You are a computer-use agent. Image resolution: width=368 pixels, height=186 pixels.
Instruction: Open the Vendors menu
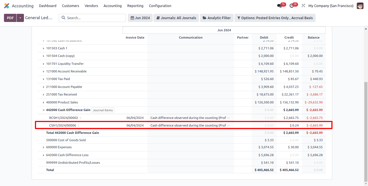pos(91,6)
